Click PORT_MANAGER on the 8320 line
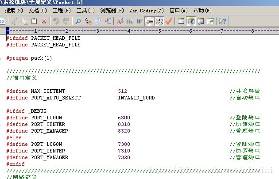Image resolution: width=279 pixels, height=179 pixels. pos(50,131)
